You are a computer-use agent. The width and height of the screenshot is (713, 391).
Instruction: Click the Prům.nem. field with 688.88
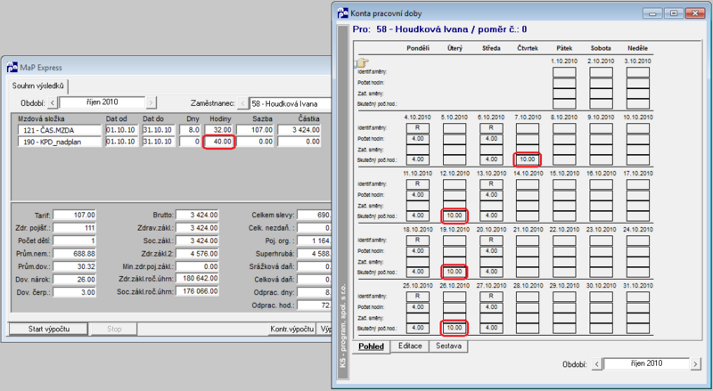[x=75, y=254]
